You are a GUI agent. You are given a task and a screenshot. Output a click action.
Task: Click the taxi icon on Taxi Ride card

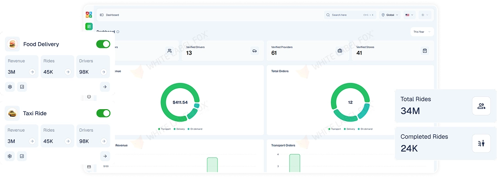(x=12, y=113)
